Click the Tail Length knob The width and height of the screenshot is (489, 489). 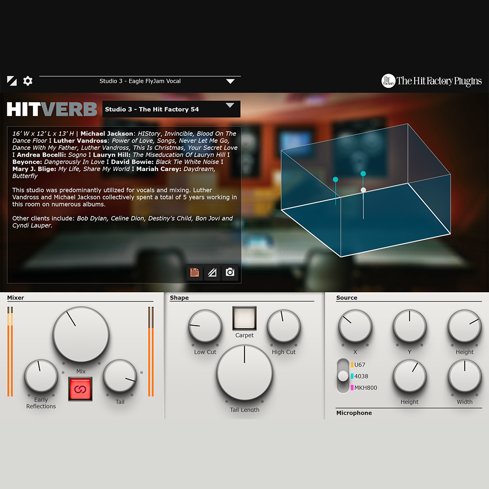tap(244, 372)
